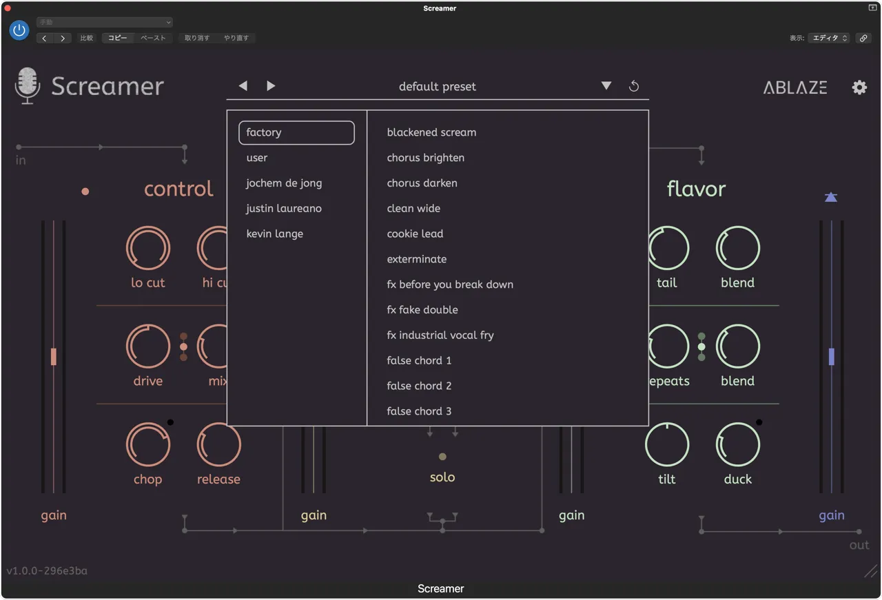Collapse the preset dropdown triangle
This screenshot has height=600, width=882.
(606, 86)
